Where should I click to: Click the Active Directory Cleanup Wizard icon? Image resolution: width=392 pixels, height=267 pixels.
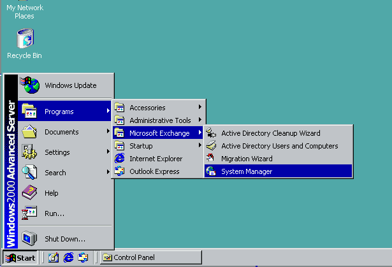coord(211,133)
